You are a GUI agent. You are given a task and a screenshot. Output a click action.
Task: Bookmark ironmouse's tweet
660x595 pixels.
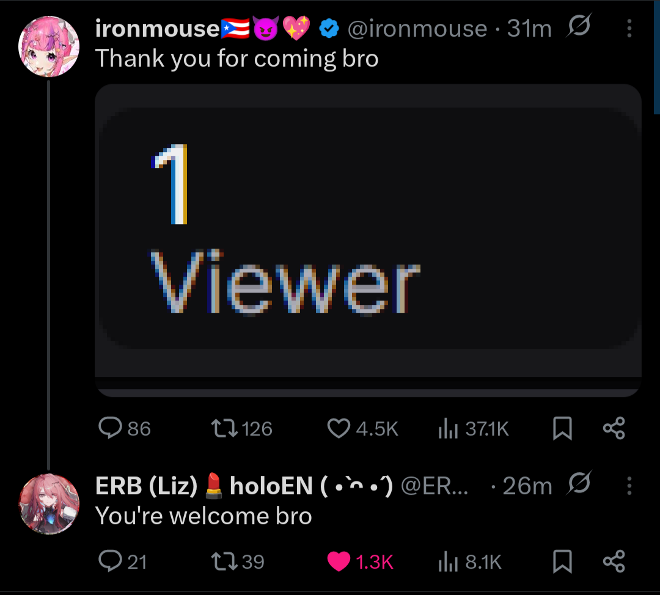(562, 428)
